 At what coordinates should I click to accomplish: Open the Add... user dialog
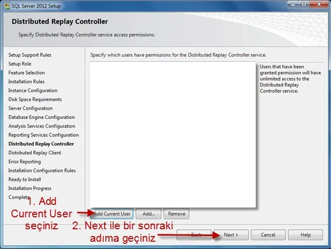tap(148, 214)
